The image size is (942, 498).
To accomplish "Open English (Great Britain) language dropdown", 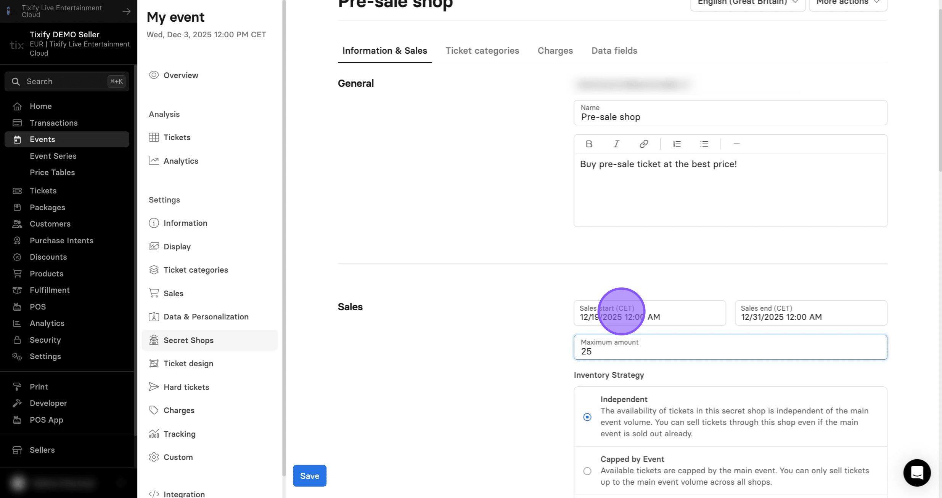I will (747, 2).
